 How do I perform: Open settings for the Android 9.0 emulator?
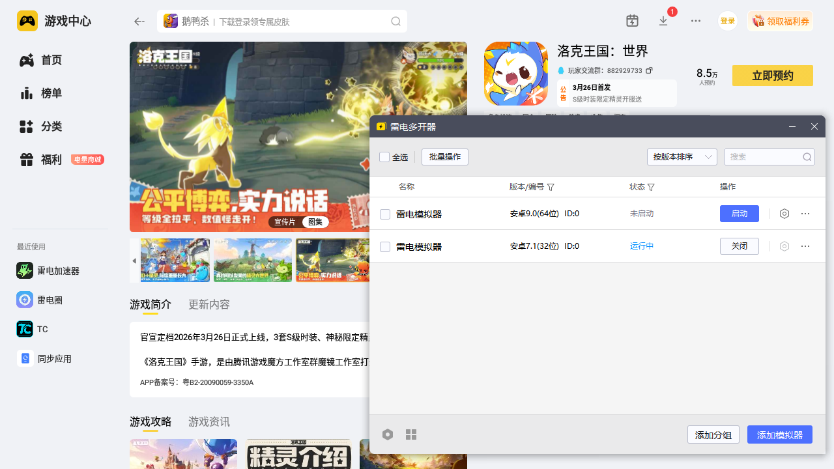[x=784, y=214]
